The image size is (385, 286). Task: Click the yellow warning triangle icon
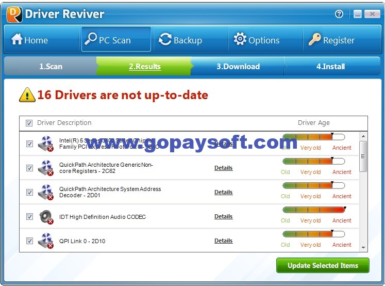point(27,94)
